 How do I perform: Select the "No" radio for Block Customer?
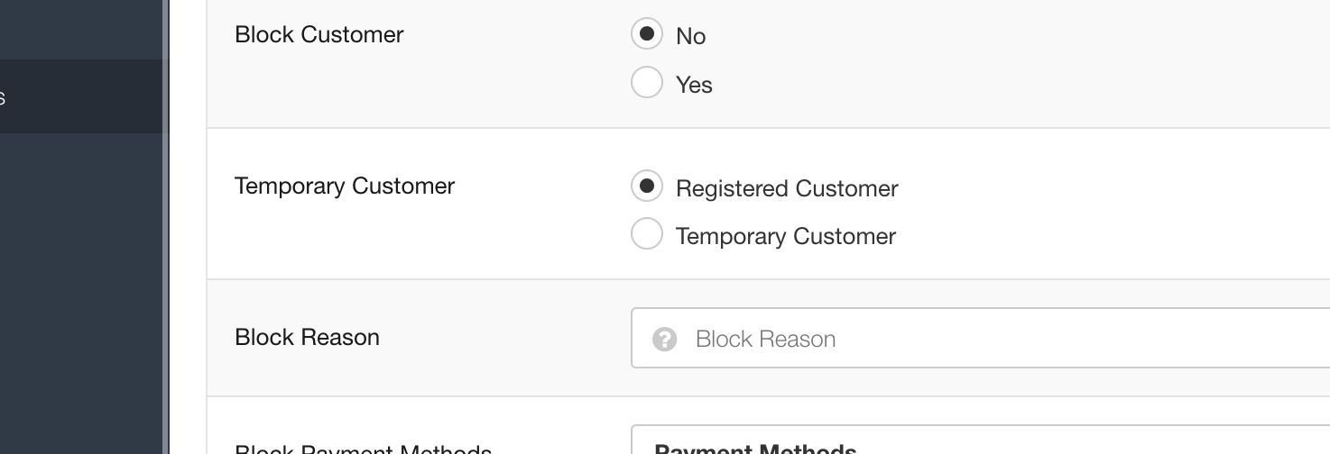647,34
